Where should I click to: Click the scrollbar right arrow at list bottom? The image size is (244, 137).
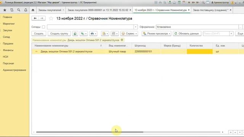tap(223, 132)
